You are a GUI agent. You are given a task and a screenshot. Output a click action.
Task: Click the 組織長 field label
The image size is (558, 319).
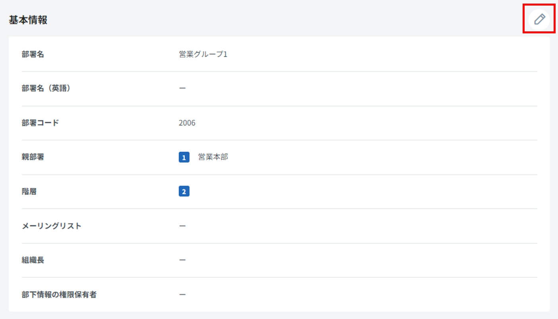pyautogui.click(x=33, y=260)
